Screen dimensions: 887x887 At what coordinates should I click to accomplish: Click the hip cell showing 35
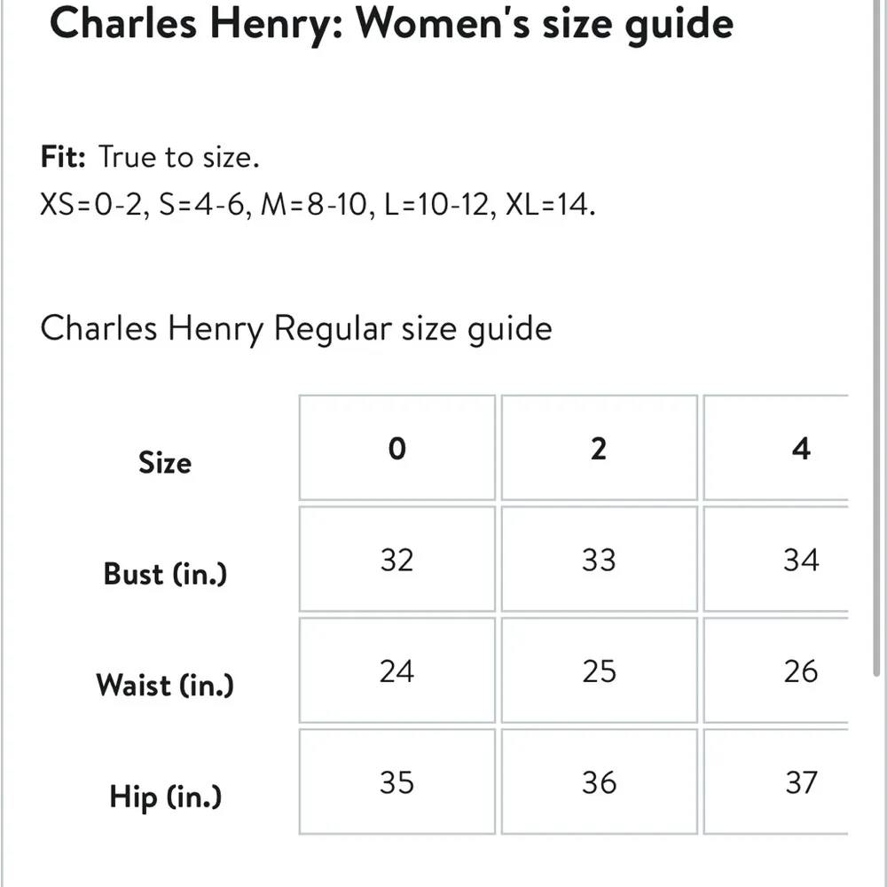point(396,782)
